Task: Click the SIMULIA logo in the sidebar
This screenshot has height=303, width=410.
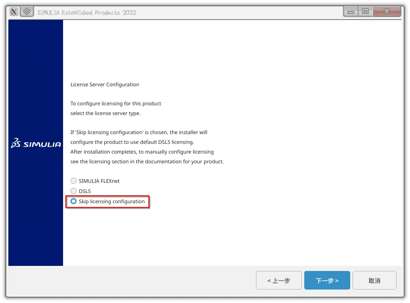Action: 36,143
